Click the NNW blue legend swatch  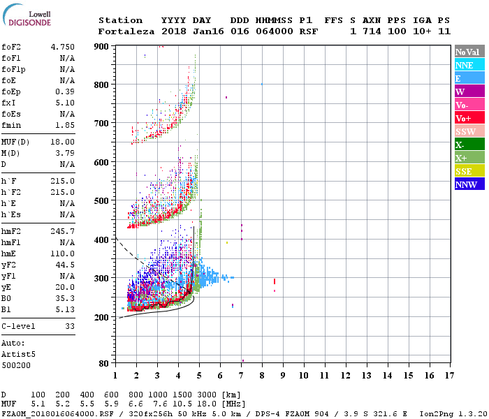pyautogui.click(x=469, y=184)
